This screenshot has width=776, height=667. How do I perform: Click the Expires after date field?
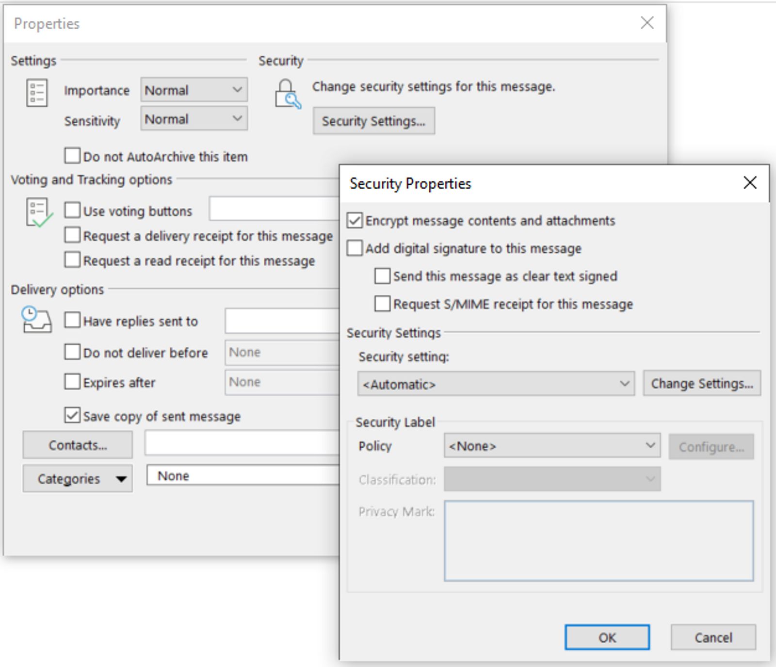pos(282,382)
